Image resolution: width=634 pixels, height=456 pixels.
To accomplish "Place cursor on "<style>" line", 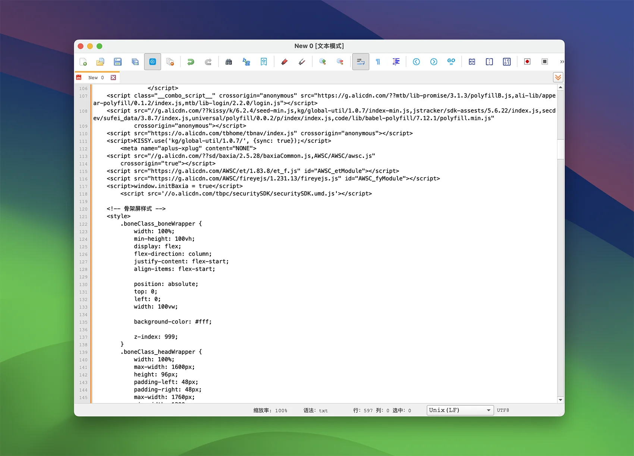I will coord(119,216).
